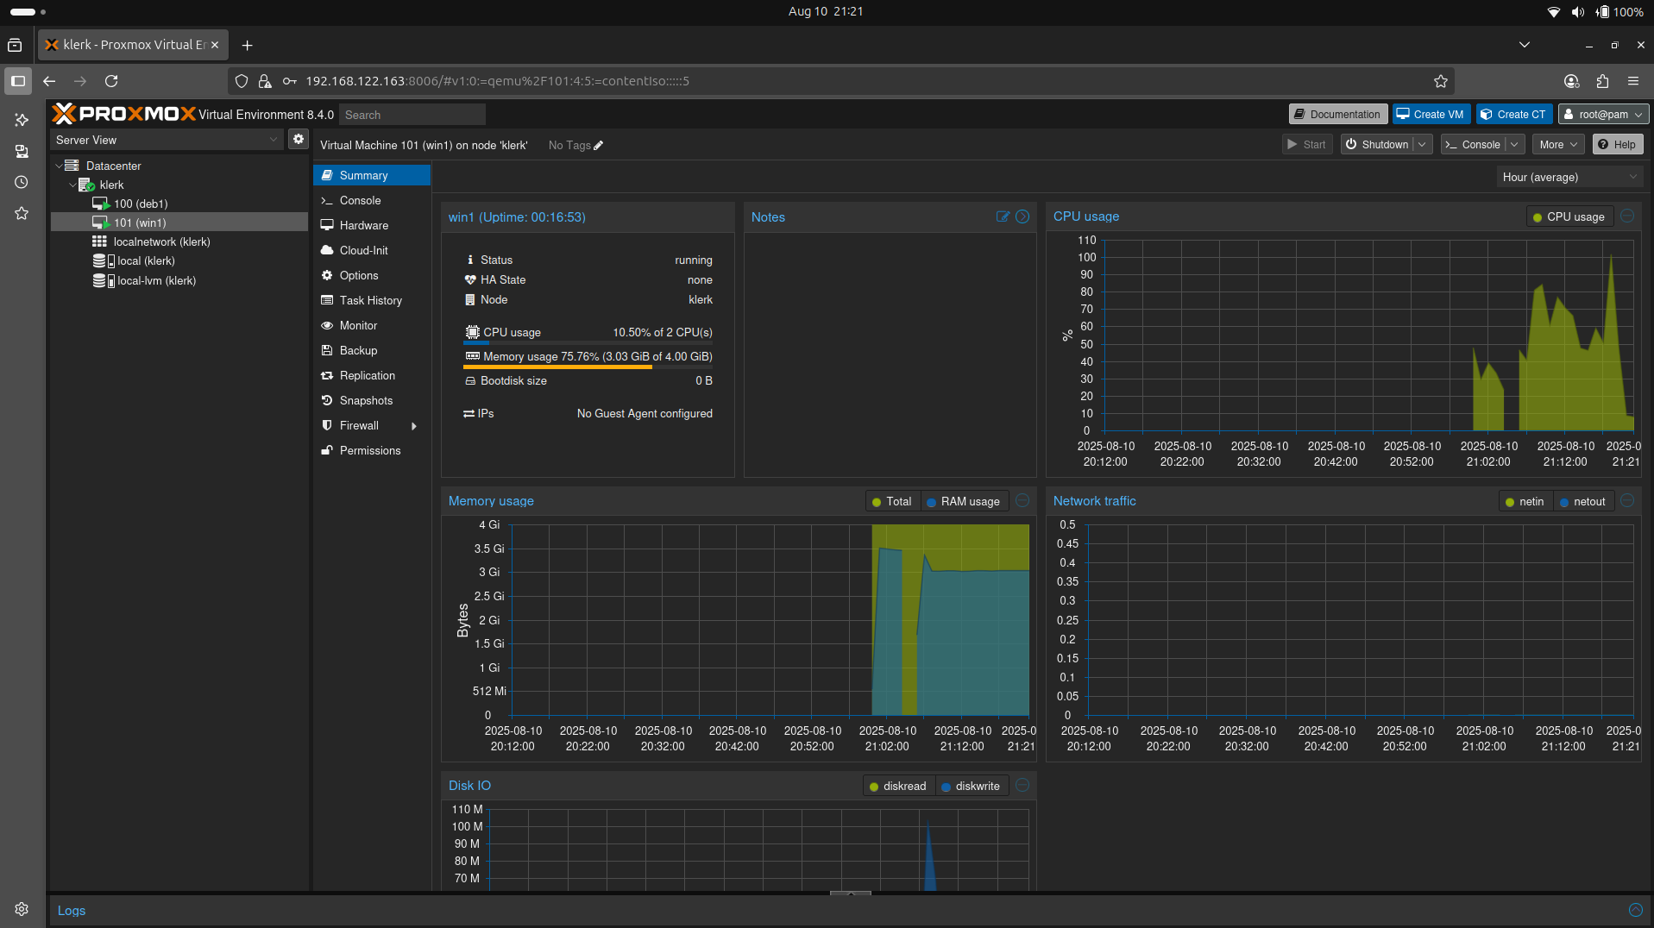Expand the Shutdown button dropdown arrow

(x=1422, y=144)
